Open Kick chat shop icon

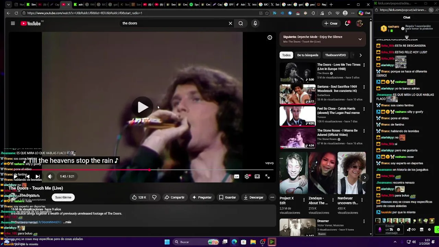point(421,230)
